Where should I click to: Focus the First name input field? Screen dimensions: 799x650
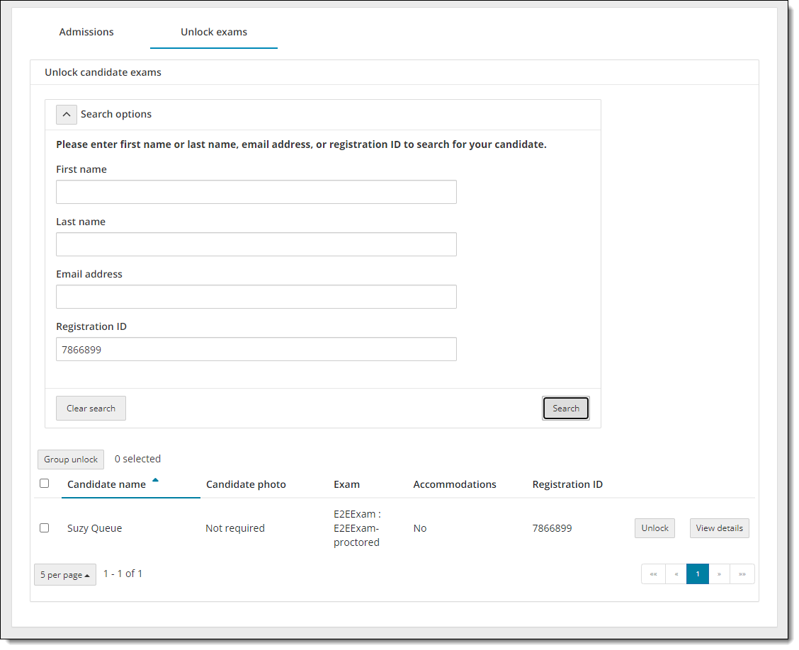click(x=256, y=192)
